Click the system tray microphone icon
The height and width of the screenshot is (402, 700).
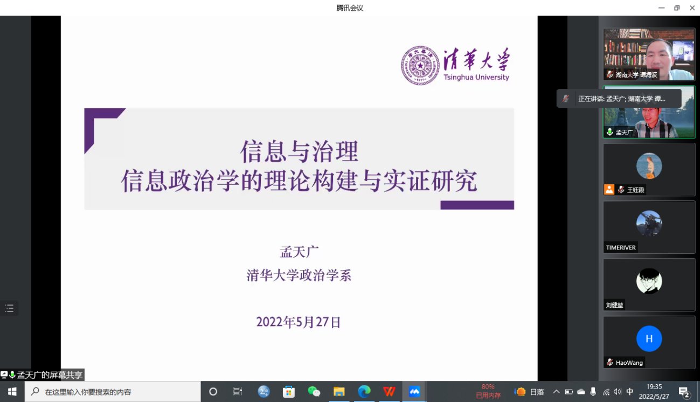[593, 392]
